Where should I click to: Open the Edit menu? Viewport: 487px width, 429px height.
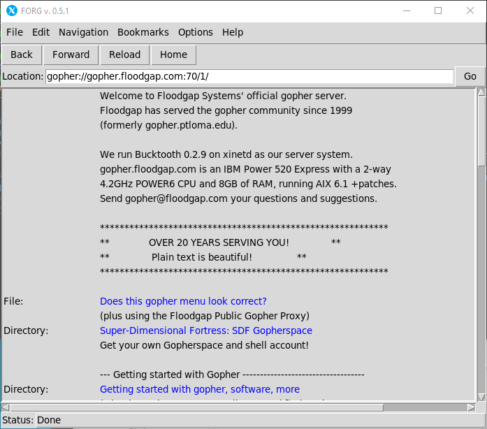coord(41,32)
